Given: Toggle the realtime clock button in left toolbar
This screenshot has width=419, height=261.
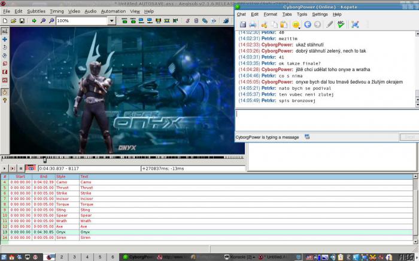Looking at the screenshot, I should pyautogui.click(x=5, y=92).
